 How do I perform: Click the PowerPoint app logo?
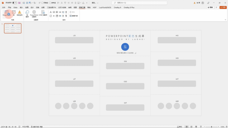(3, 3)
